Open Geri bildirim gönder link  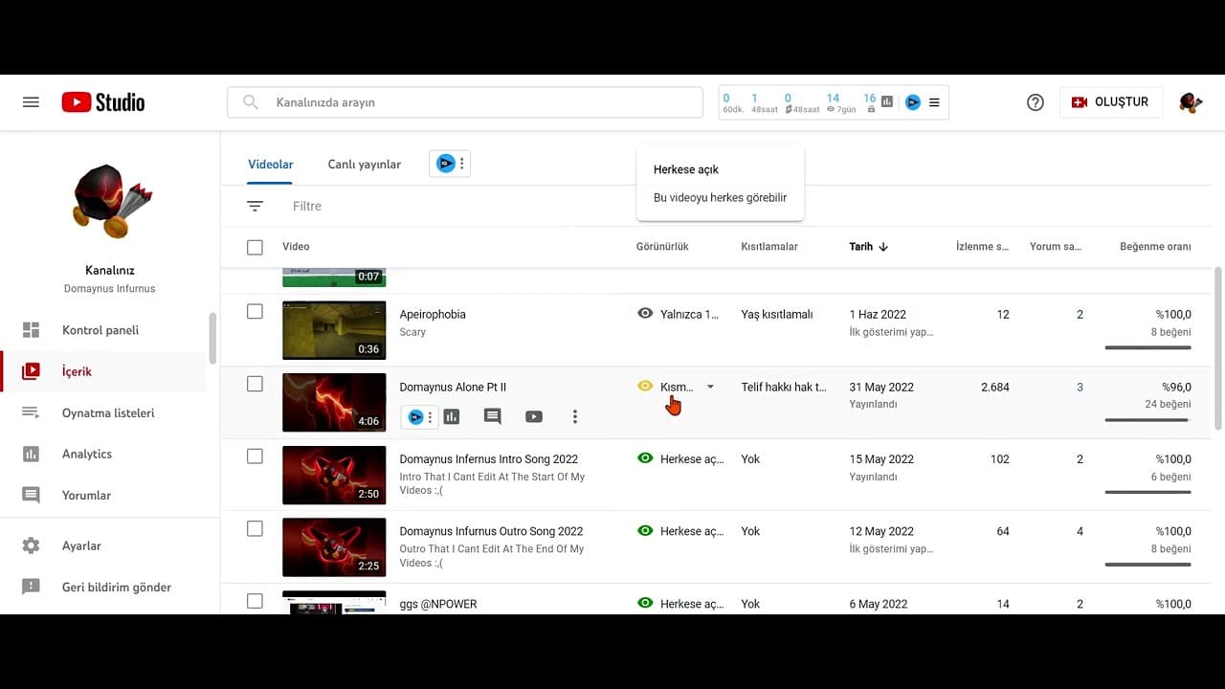tap(117, 588)
